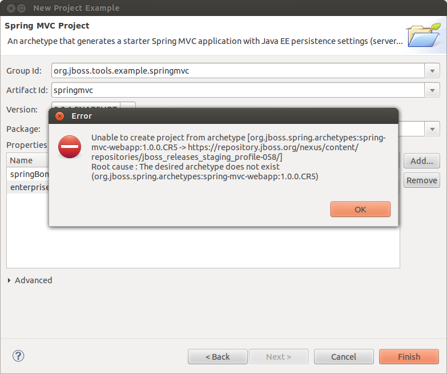Click the error message text in dialog

238,157
